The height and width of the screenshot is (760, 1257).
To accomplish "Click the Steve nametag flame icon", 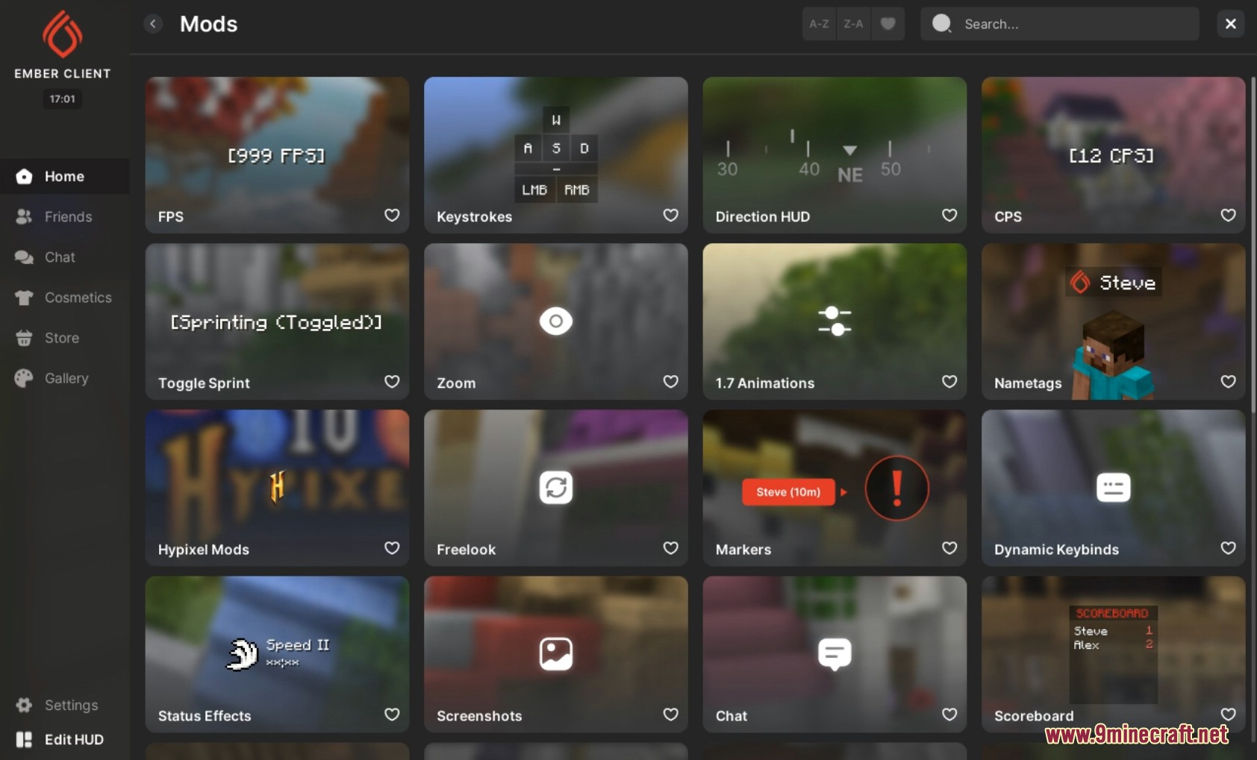I will (1080, 283).
